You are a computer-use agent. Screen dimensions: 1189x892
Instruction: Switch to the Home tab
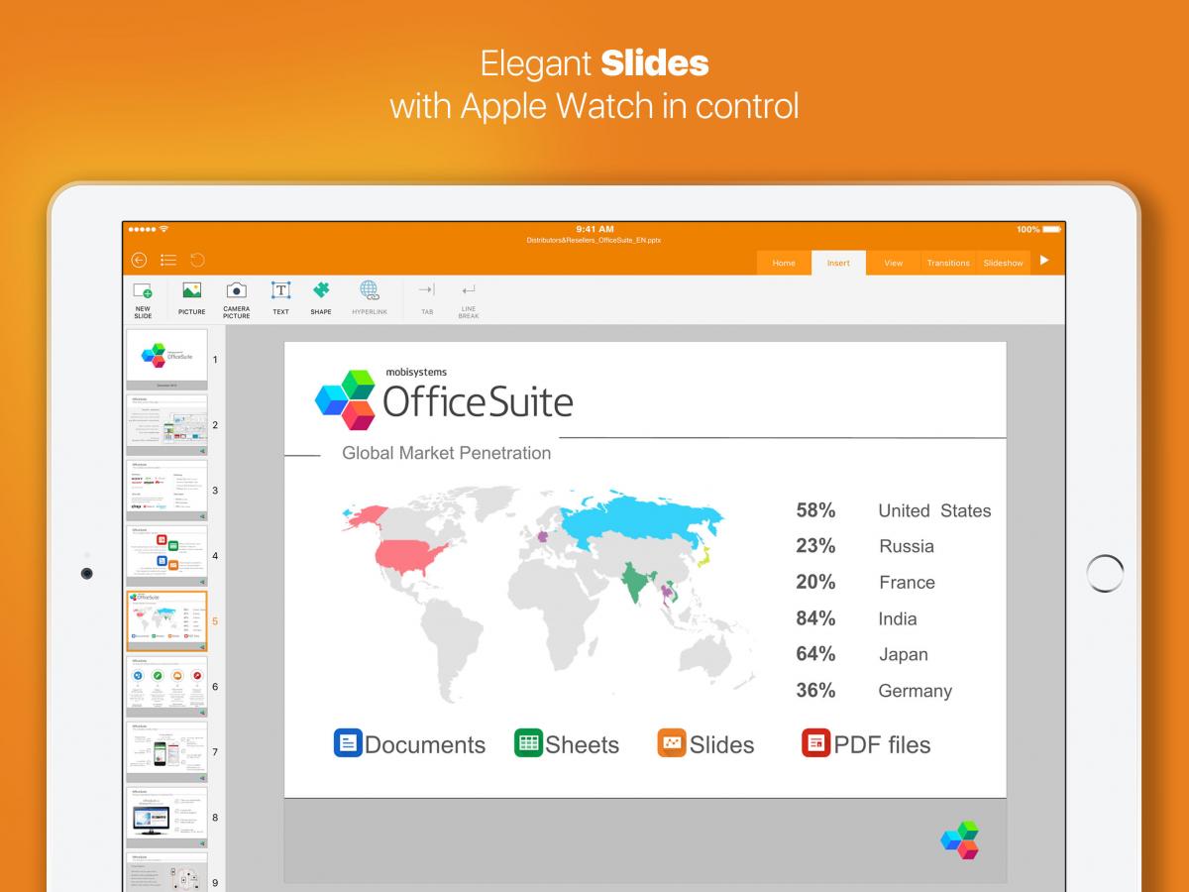click(x=784, y=263)
